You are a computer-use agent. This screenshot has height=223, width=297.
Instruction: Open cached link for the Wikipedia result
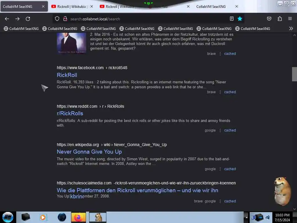pos(230,169)
